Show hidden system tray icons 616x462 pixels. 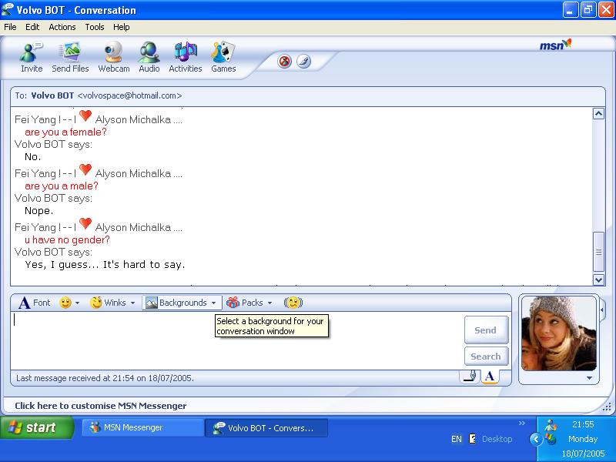[x=535, y=439]
